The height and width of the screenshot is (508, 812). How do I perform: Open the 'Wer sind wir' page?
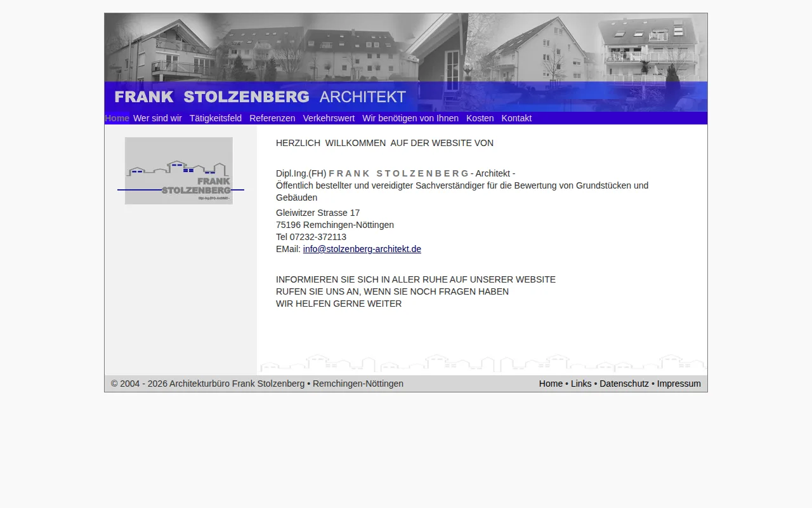click(x=157, y=118)
